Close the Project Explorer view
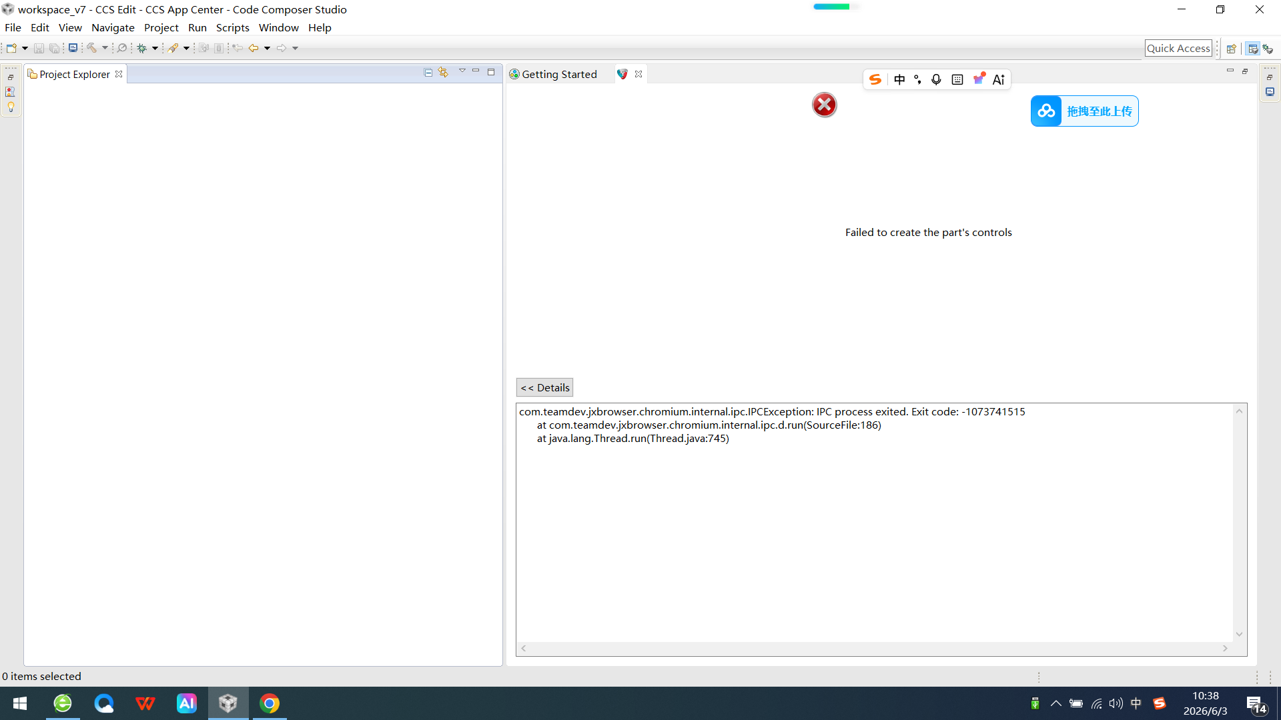This screenshot has height=720, width=1281. tap(119, 74)
